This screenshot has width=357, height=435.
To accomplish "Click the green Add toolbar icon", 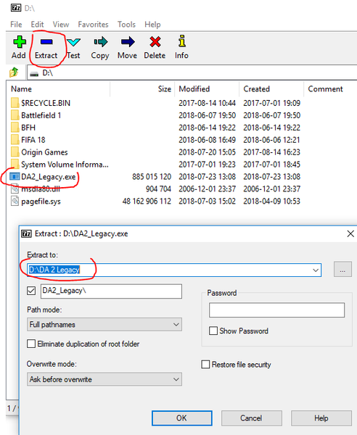I will pos(19,42).
